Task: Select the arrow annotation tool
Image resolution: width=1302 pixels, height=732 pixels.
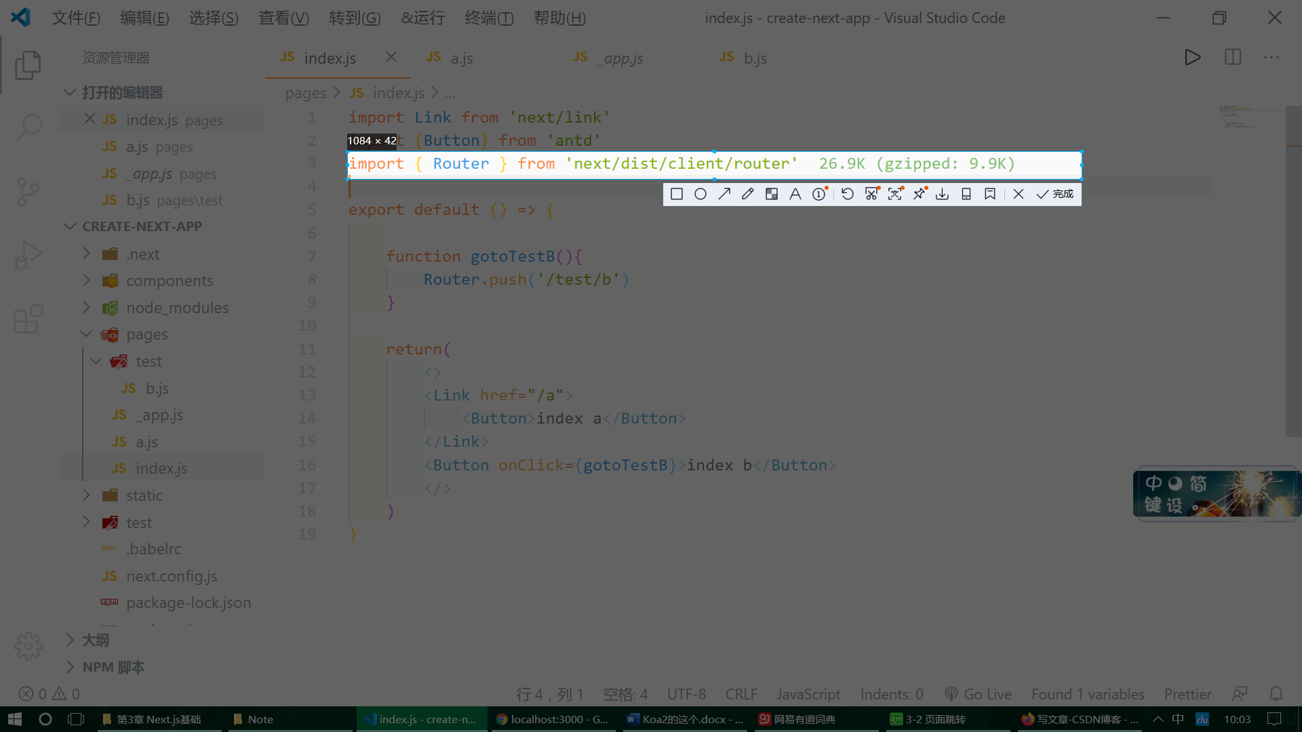Action: pos(724,195)
